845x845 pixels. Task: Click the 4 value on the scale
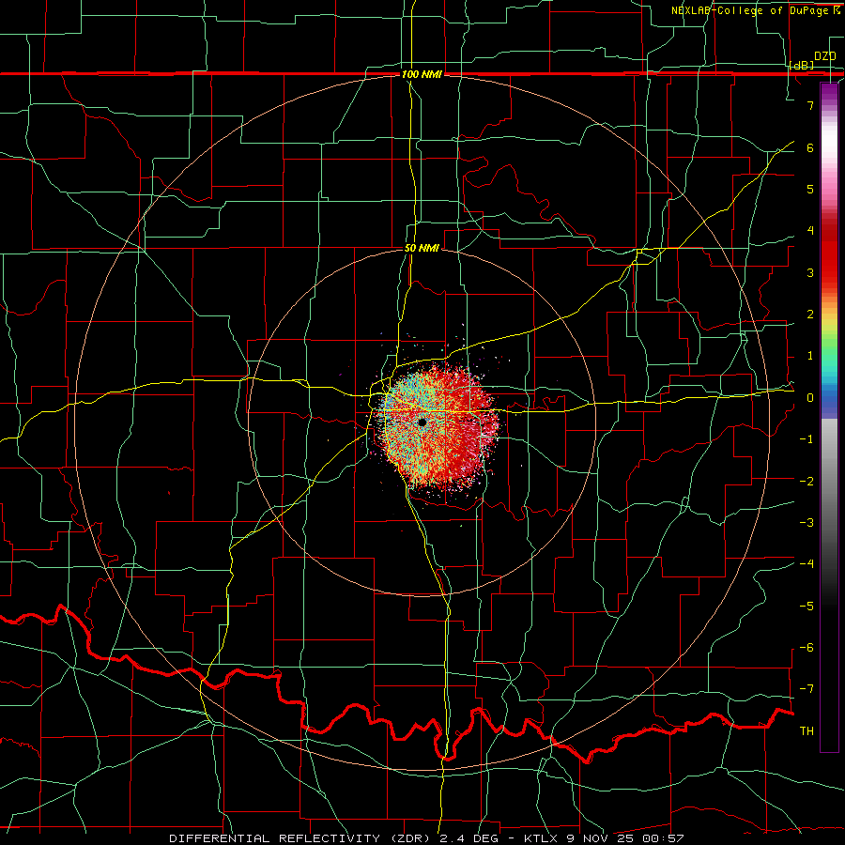810,231
